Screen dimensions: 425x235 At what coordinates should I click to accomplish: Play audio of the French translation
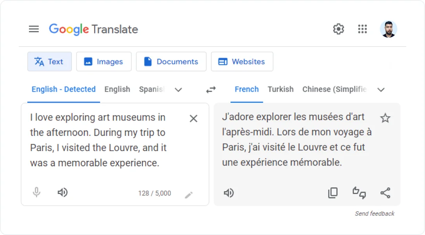tap(229, 192)
